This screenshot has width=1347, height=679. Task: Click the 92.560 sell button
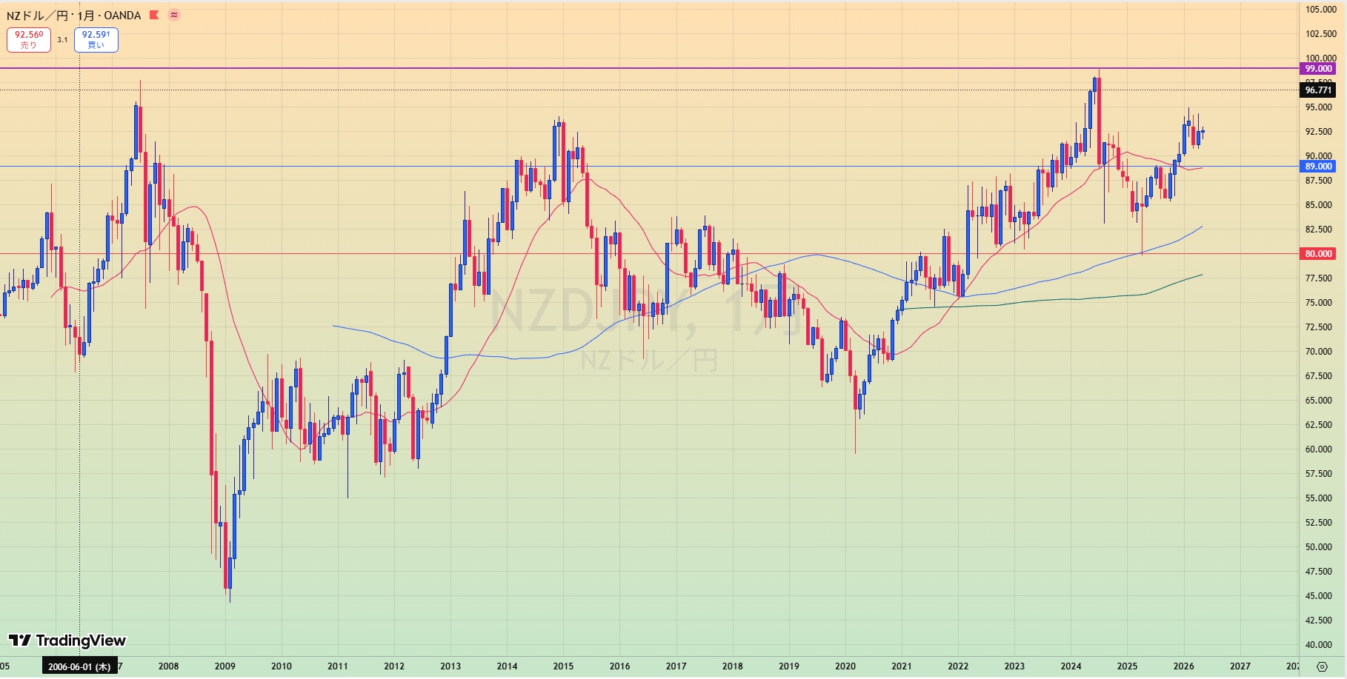(29, 40)
